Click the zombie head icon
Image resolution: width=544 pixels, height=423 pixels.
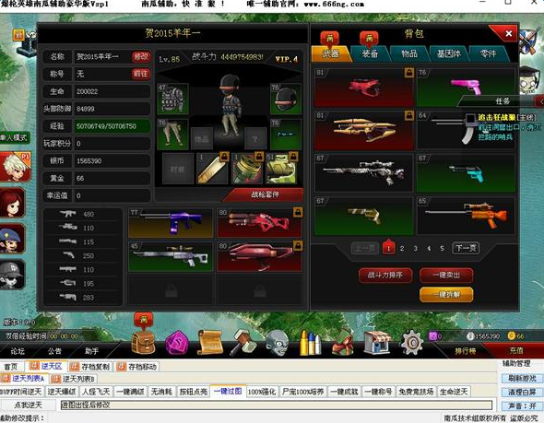tap(277, 343)
